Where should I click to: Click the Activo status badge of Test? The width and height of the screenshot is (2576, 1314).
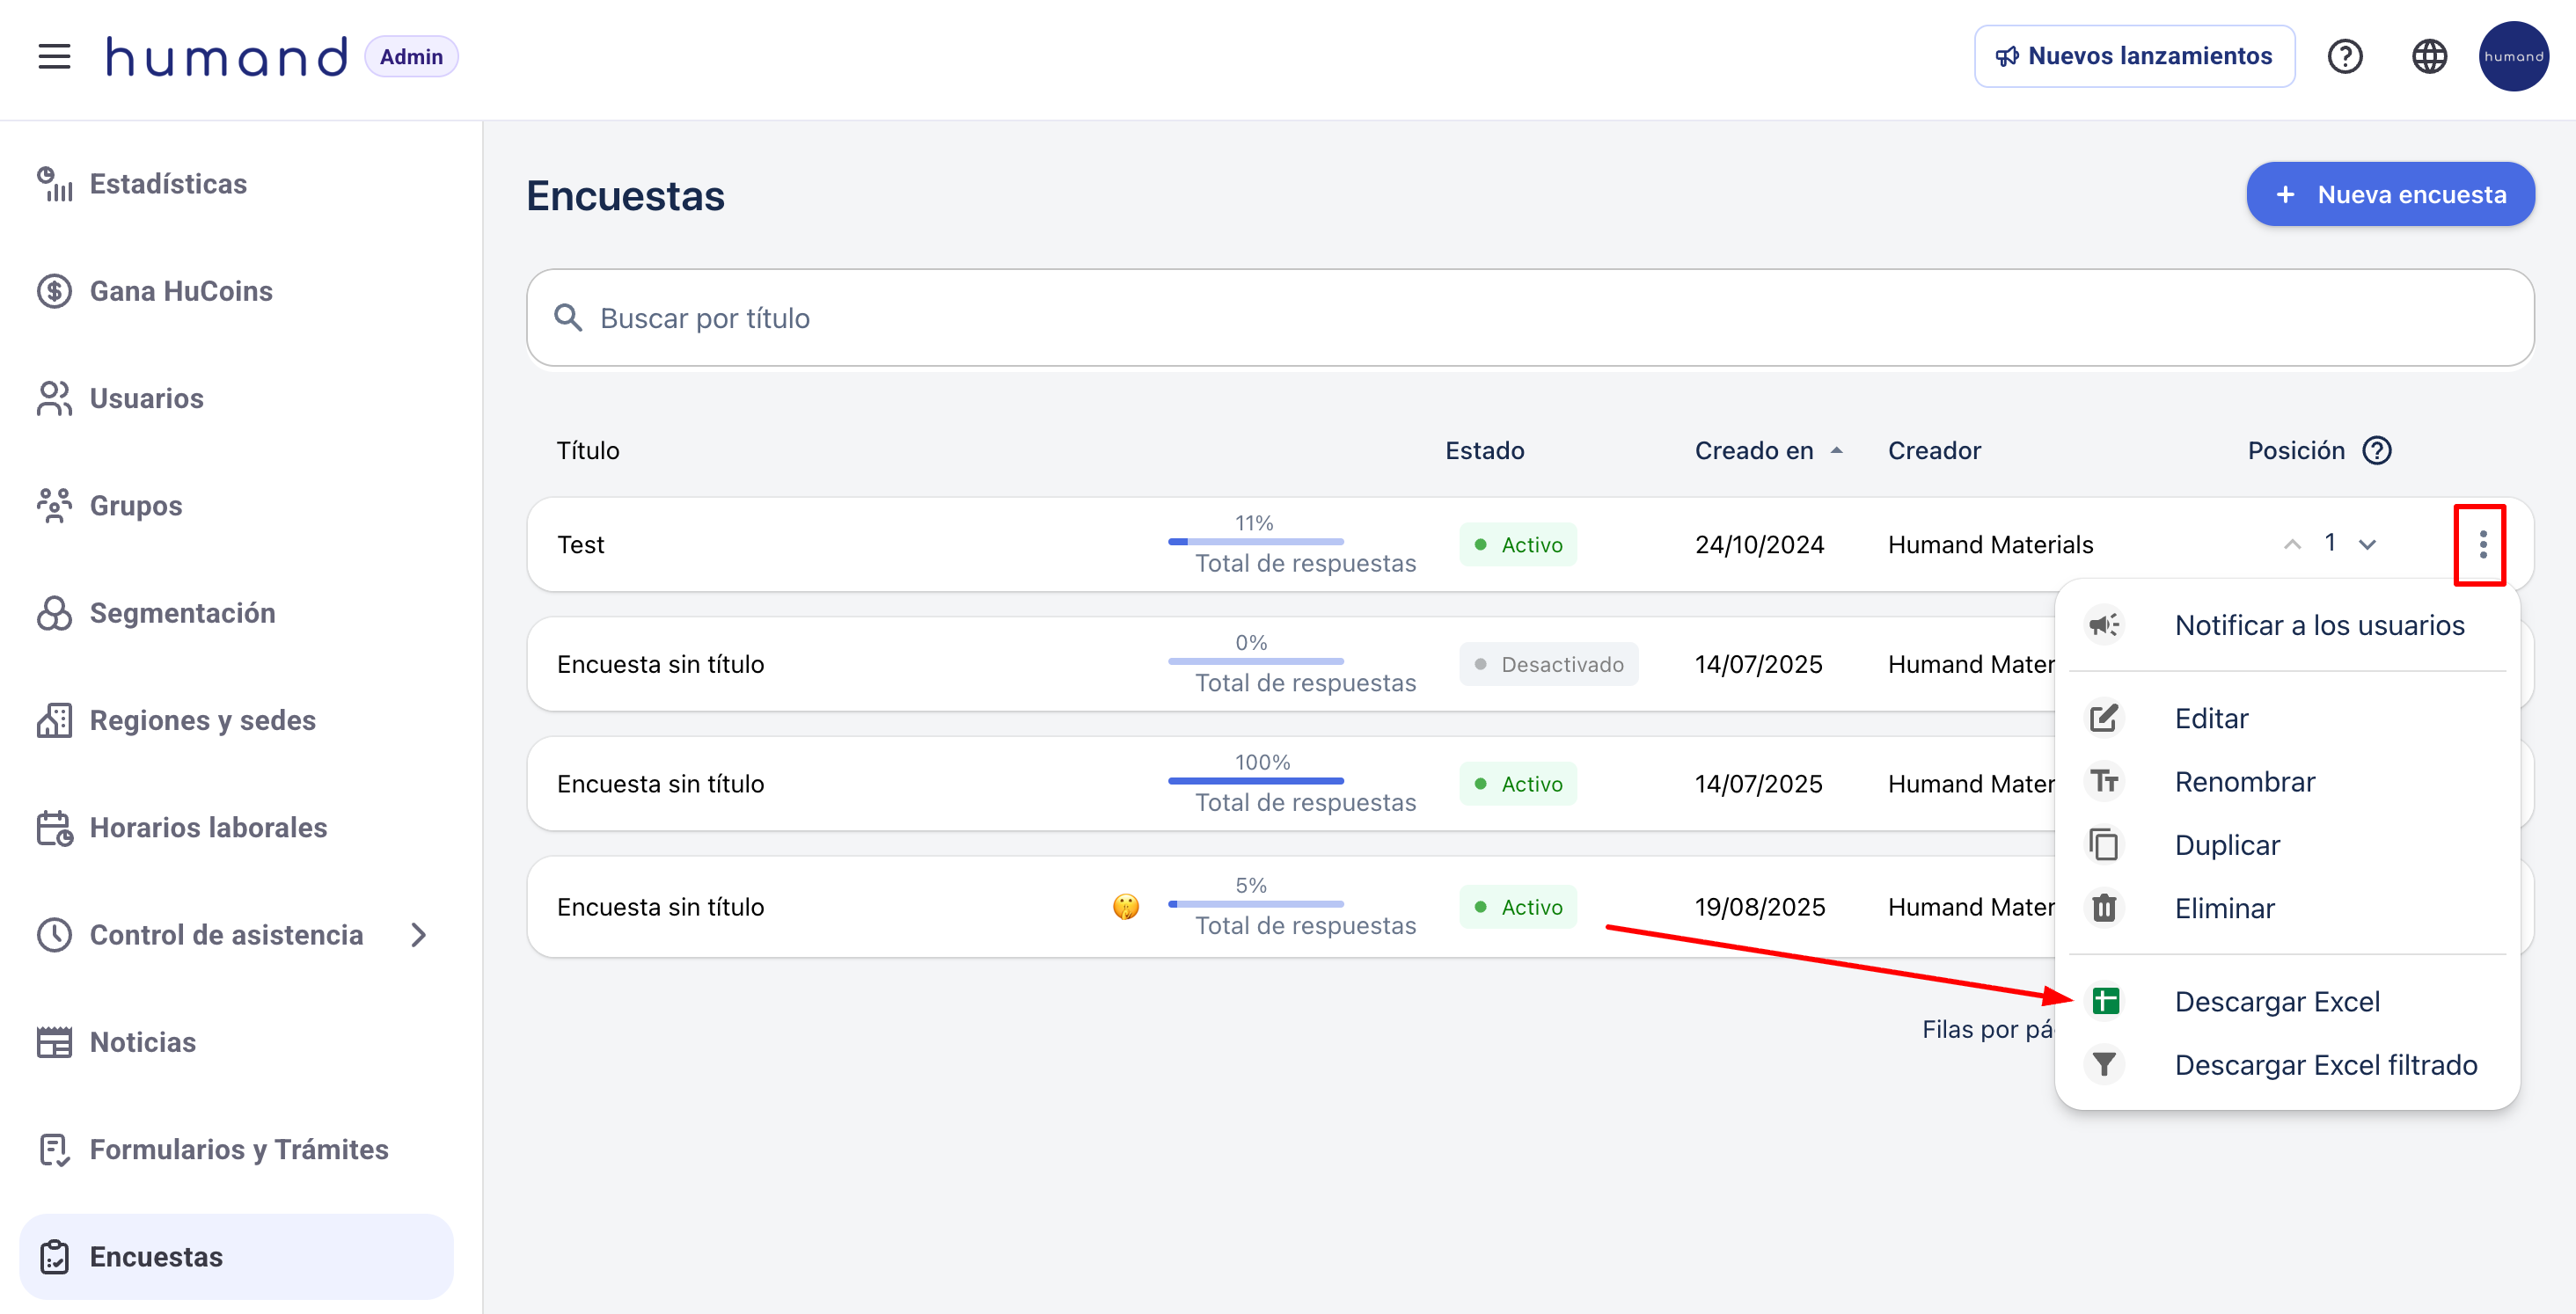tap(1518, 544)
